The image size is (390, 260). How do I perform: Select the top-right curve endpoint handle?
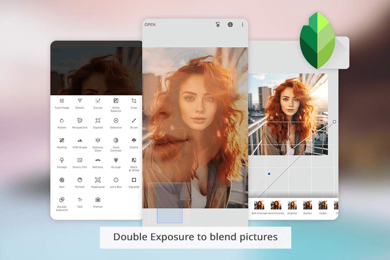click(334, 121)
